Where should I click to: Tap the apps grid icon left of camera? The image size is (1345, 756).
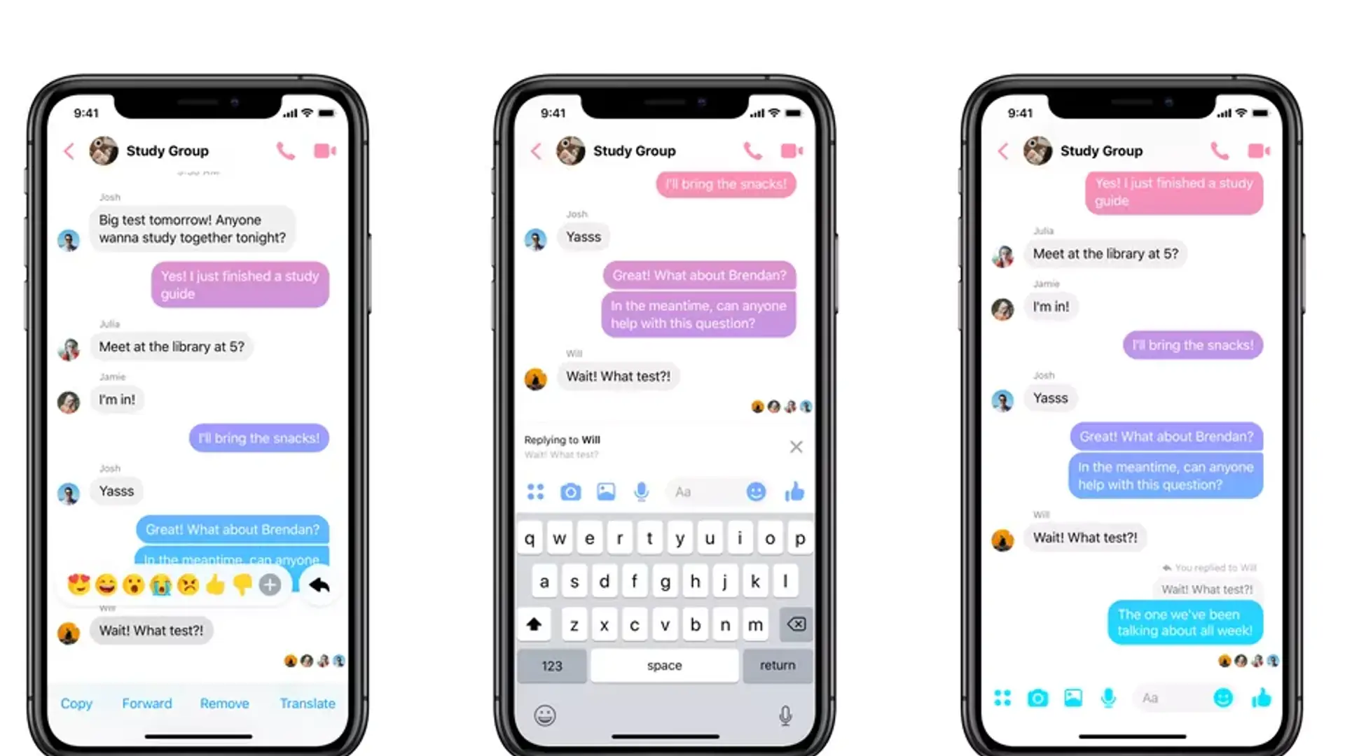tap(535, 492)
